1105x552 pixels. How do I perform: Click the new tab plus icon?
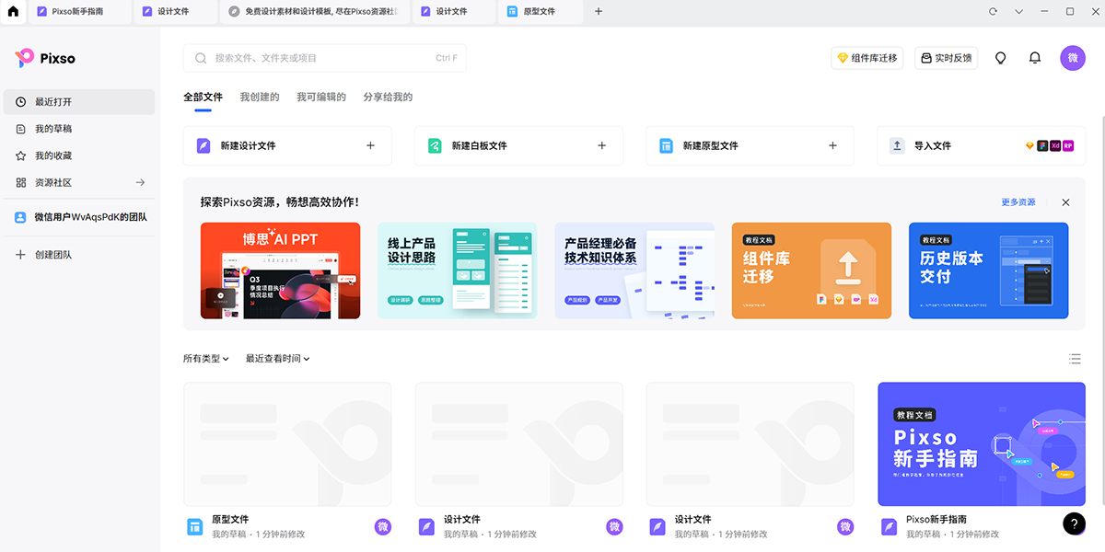pyautogui.click(x=599, y=12)
